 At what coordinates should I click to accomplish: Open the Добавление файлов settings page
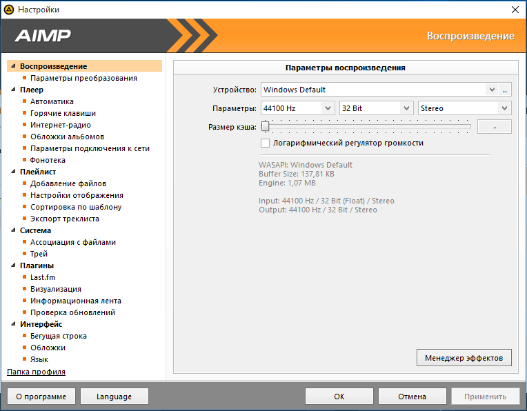coord(68,183)
